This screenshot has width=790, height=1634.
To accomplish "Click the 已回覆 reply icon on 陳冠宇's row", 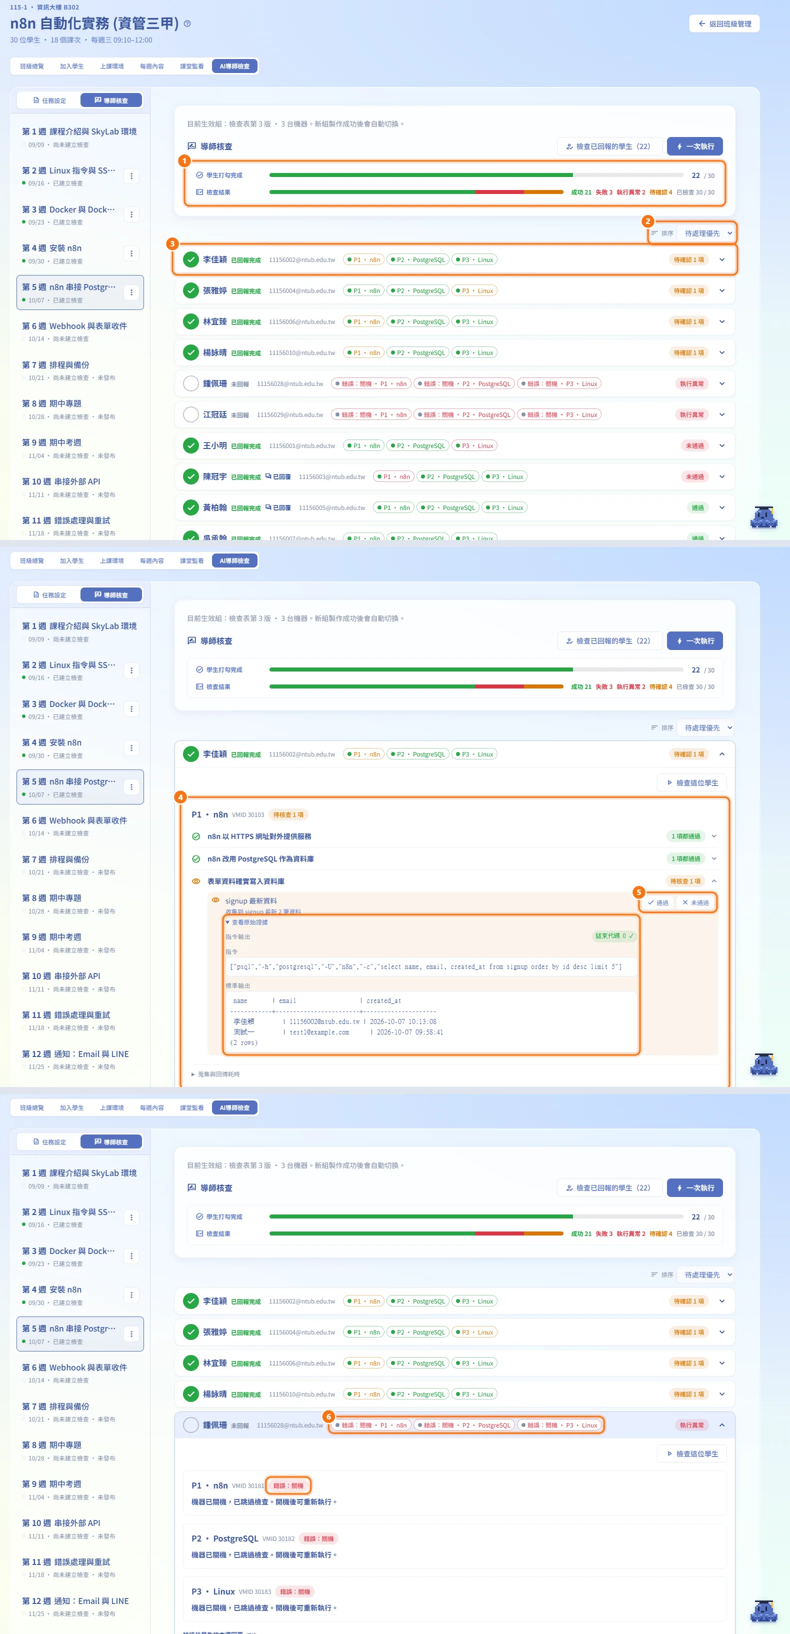I will click(x=268, y=476).
